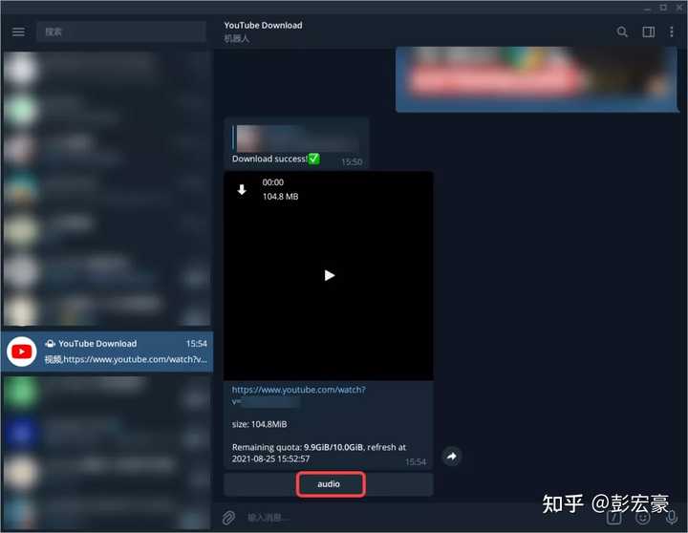
Task: Open the youtube.com/watch link in message
Action: [x=298, y=390]
